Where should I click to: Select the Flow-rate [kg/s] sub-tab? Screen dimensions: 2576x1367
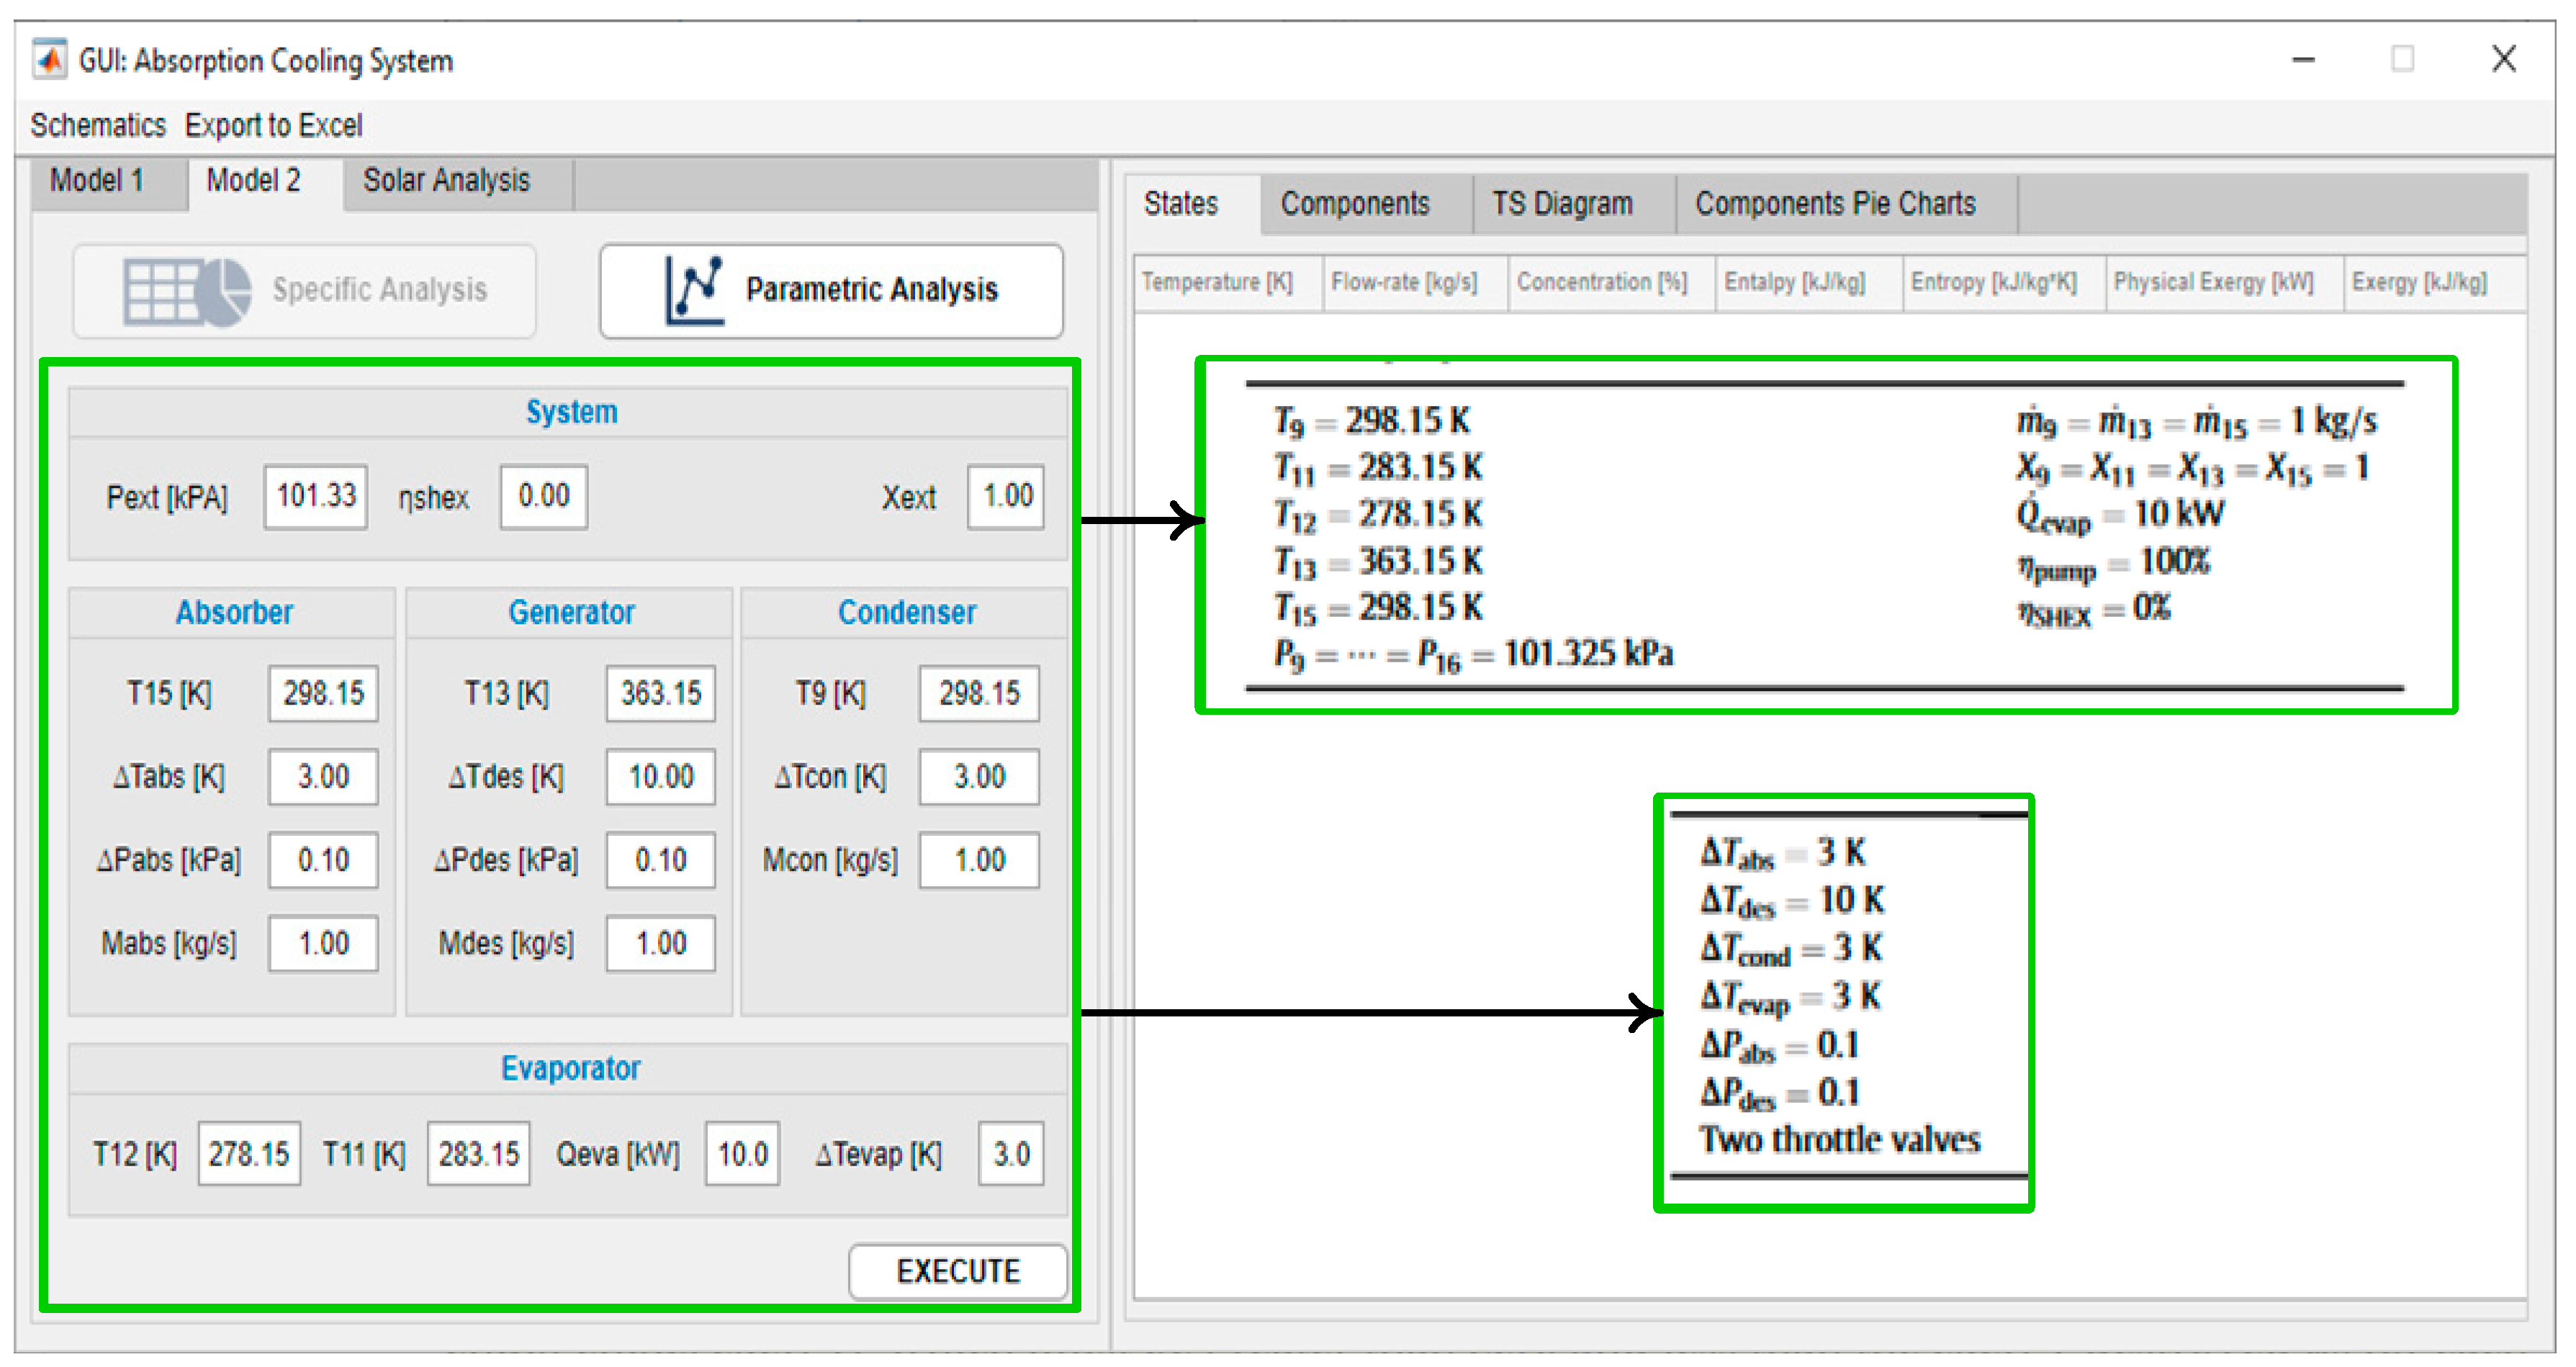point(1404,282)
